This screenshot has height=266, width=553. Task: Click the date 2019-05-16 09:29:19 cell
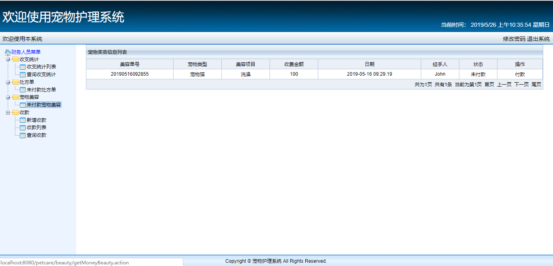click(x=369, y=74)
